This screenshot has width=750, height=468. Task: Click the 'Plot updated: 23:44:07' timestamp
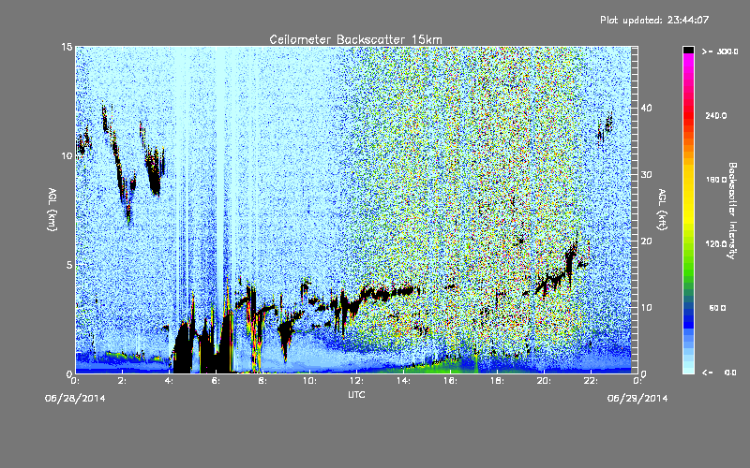pyautogui.click(x=654, y=20)
